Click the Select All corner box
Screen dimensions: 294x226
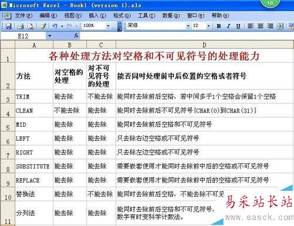pos(8,45)
